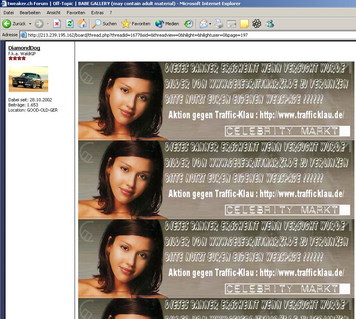This screenshot has height=319, width=356.
Task: Click the Messenger icon in toolbar
Action: point(270,24)
